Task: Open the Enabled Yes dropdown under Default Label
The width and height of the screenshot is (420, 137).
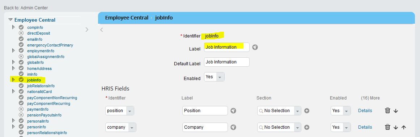Action: [x=214, y=77]
